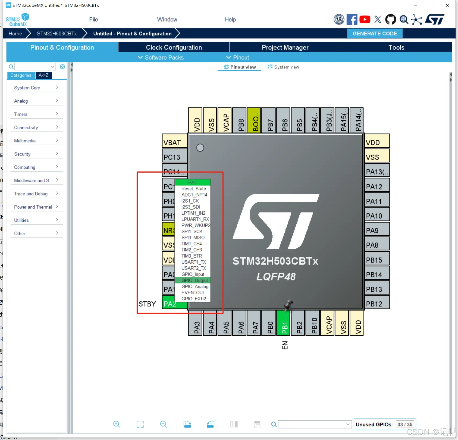Expand the Timers category
The width and height of the screenshot is (458, 440).
(x=37, y=114)
